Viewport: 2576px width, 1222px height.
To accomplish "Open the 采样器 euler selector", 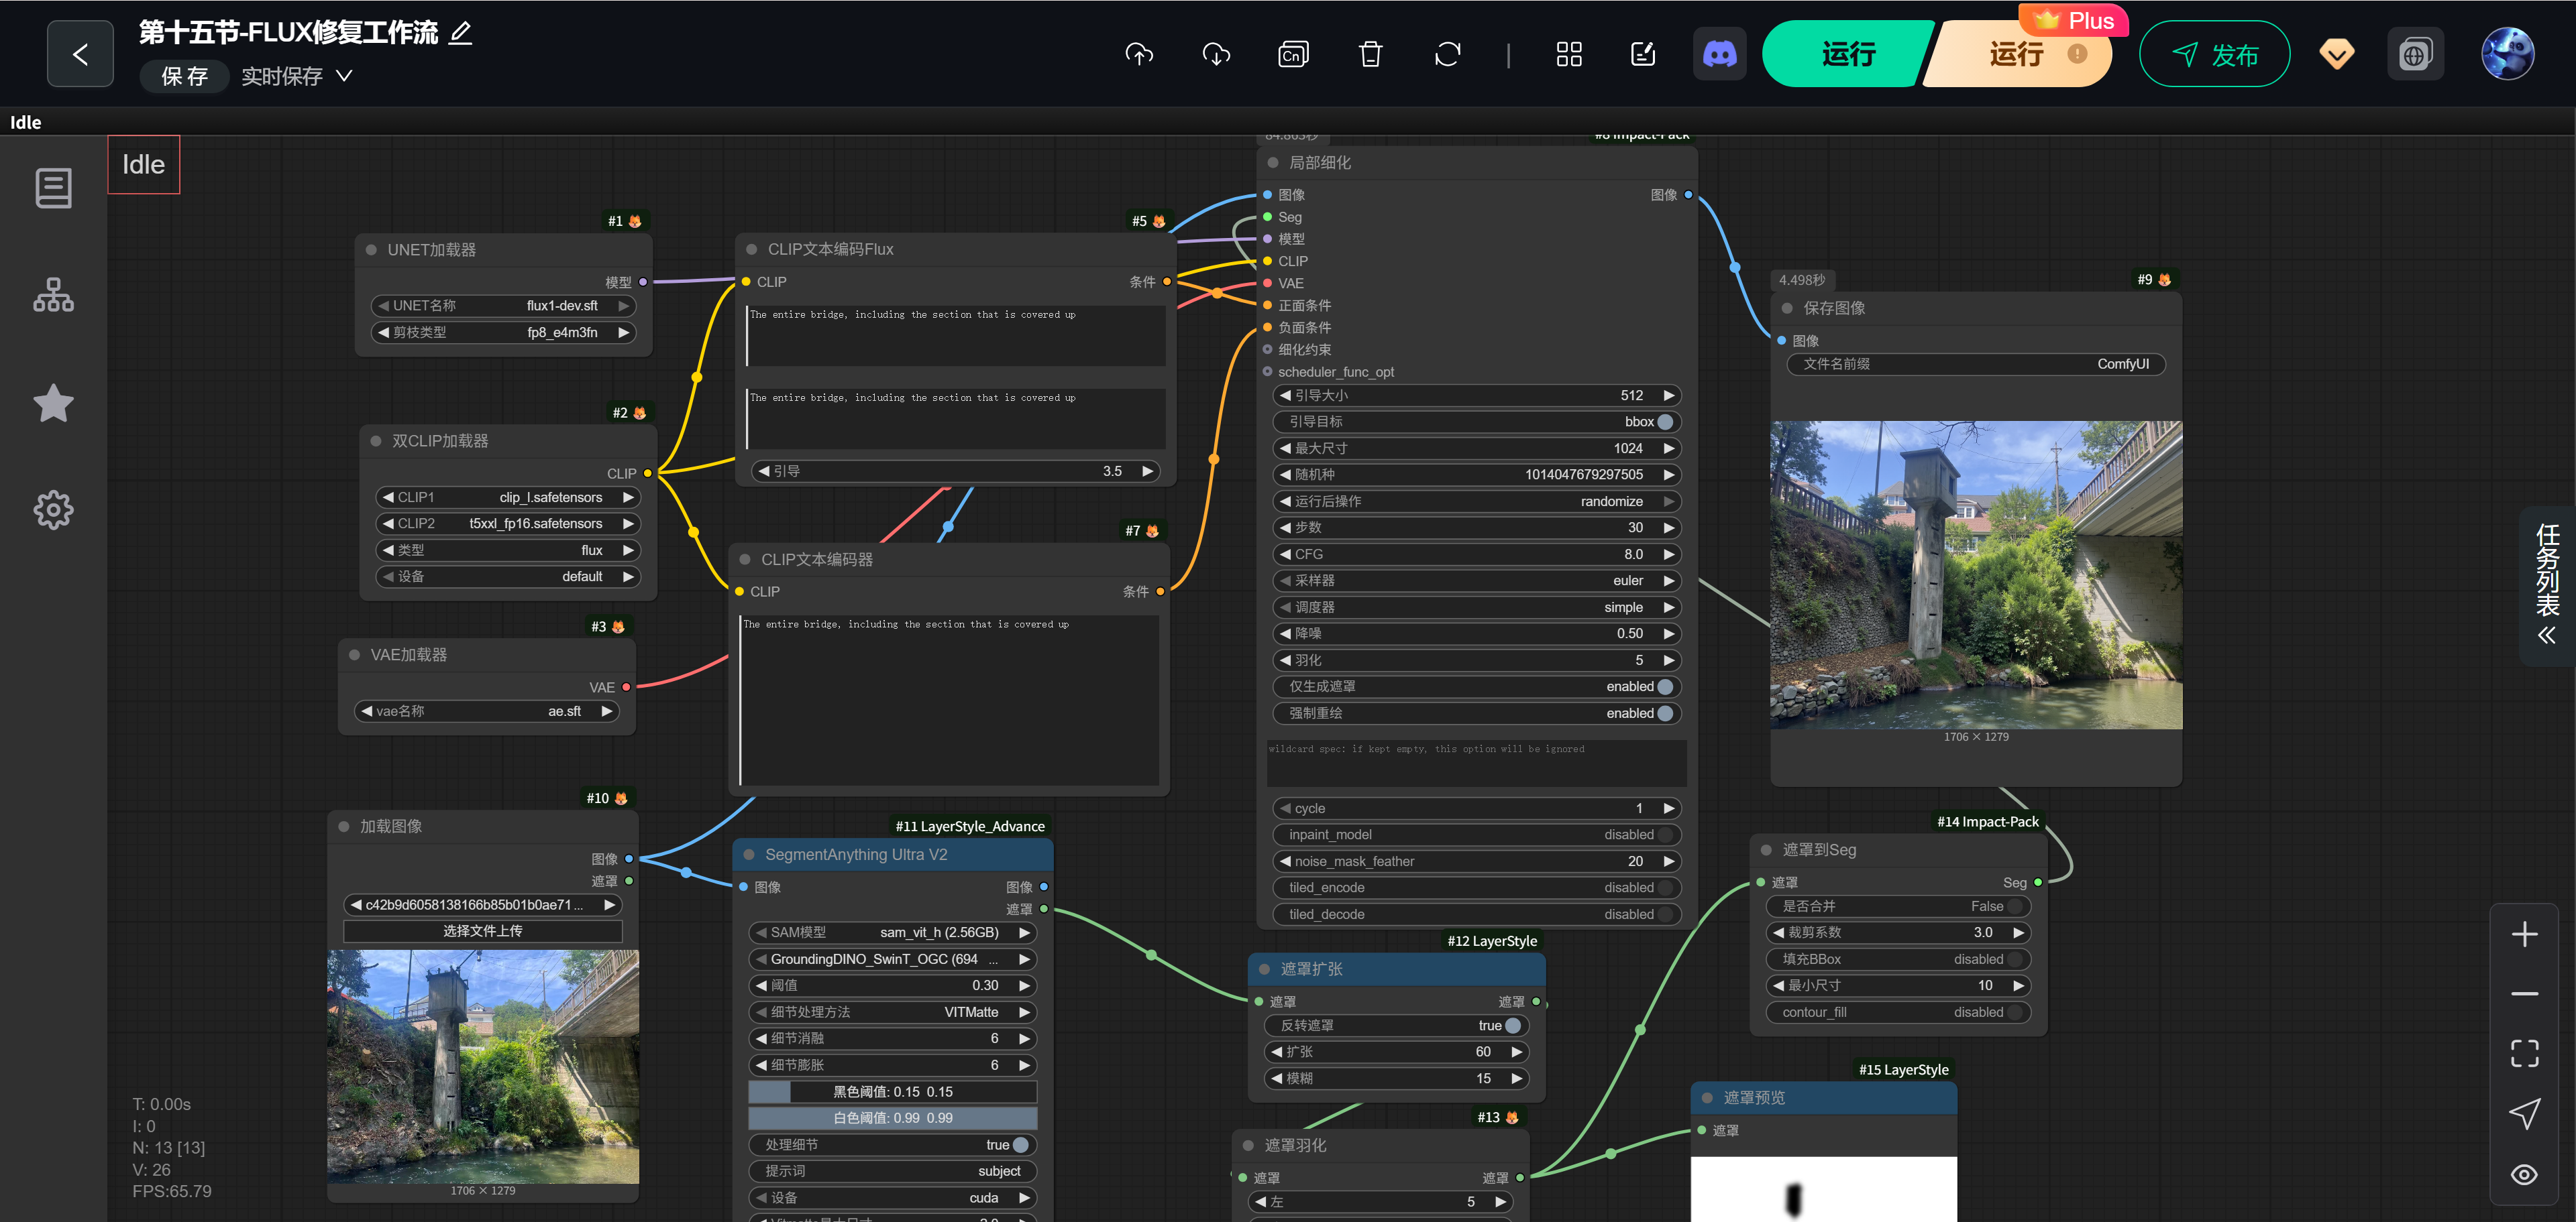I will [1476, 581].
